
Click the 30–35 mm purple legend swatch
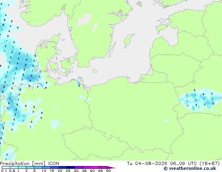(79, 167)
